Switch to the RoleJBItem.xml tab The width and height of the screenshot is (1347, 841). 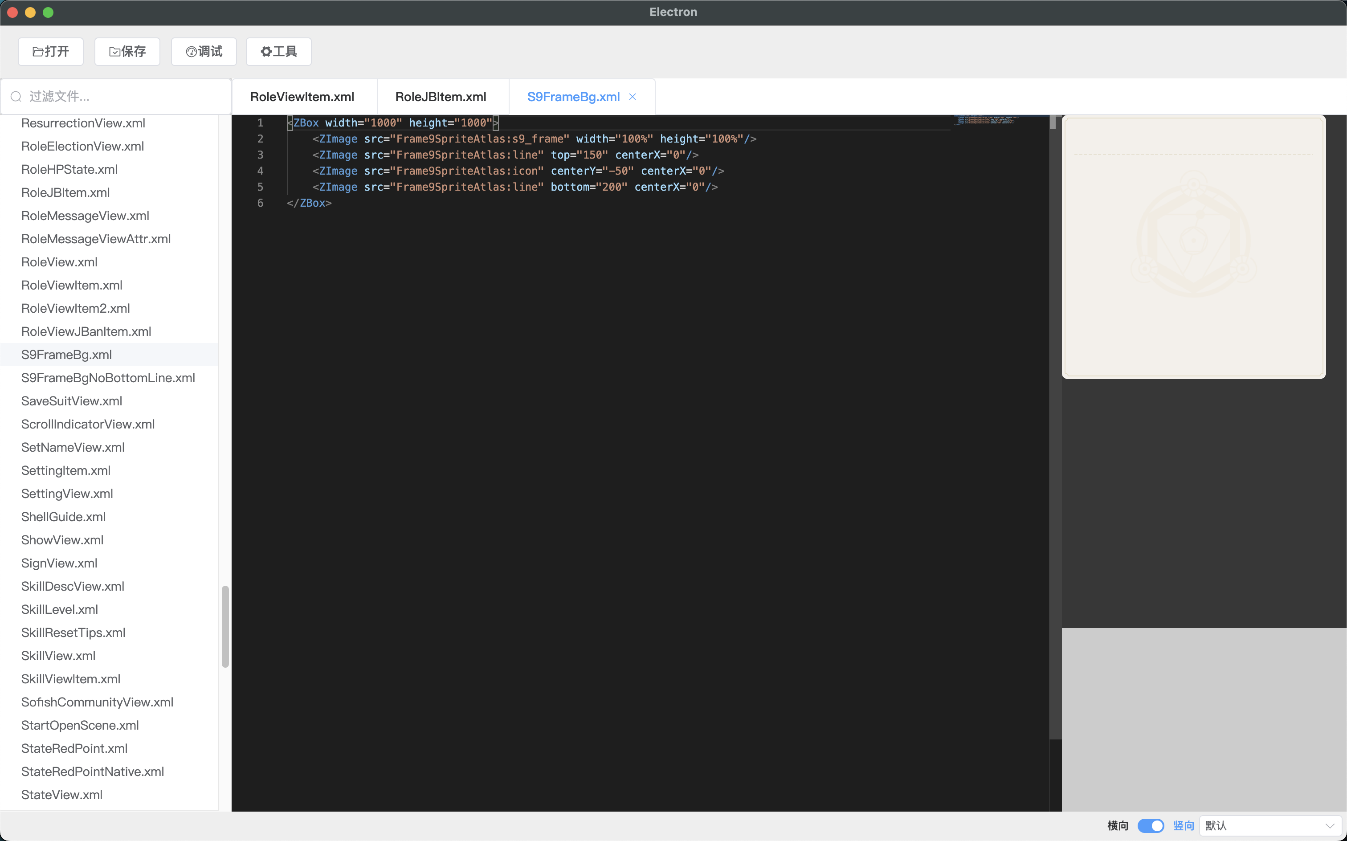(x=441, y=97)
